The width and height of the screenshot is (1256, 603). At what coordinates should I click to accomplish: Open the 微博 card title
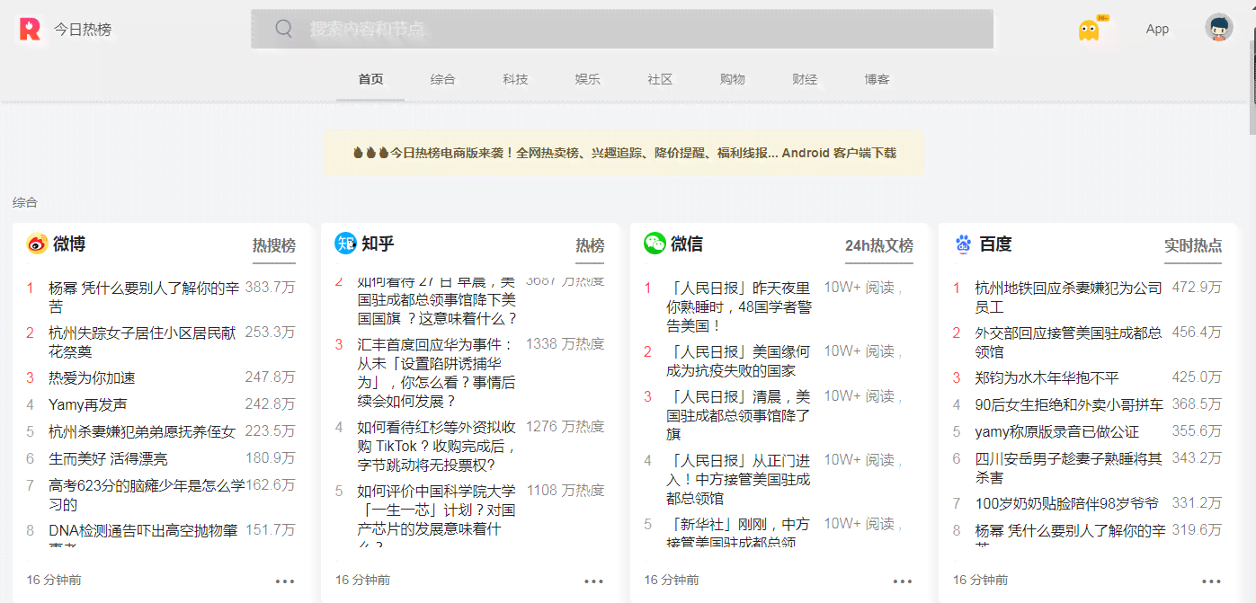click(x=69, y=244)
